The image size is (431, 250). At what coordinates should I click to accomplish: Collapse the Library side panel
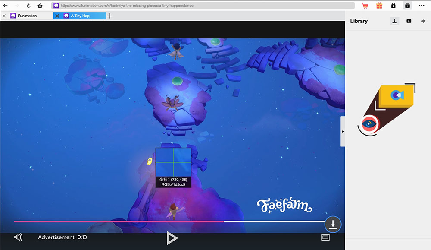[343, 131]
